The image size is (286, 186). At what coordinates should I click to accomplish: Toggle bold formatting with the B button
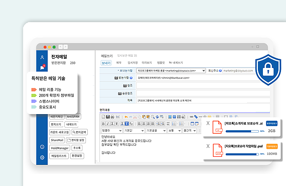pyautogui.click(x=103, y=124)
